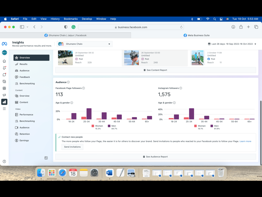Open the Planner grid icon in rail
Viewport: 262px width, 197px height.
coord(4,88)
